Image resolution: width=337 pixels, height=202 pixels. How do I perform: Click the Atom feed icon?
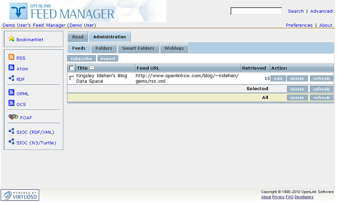point(11,68)
